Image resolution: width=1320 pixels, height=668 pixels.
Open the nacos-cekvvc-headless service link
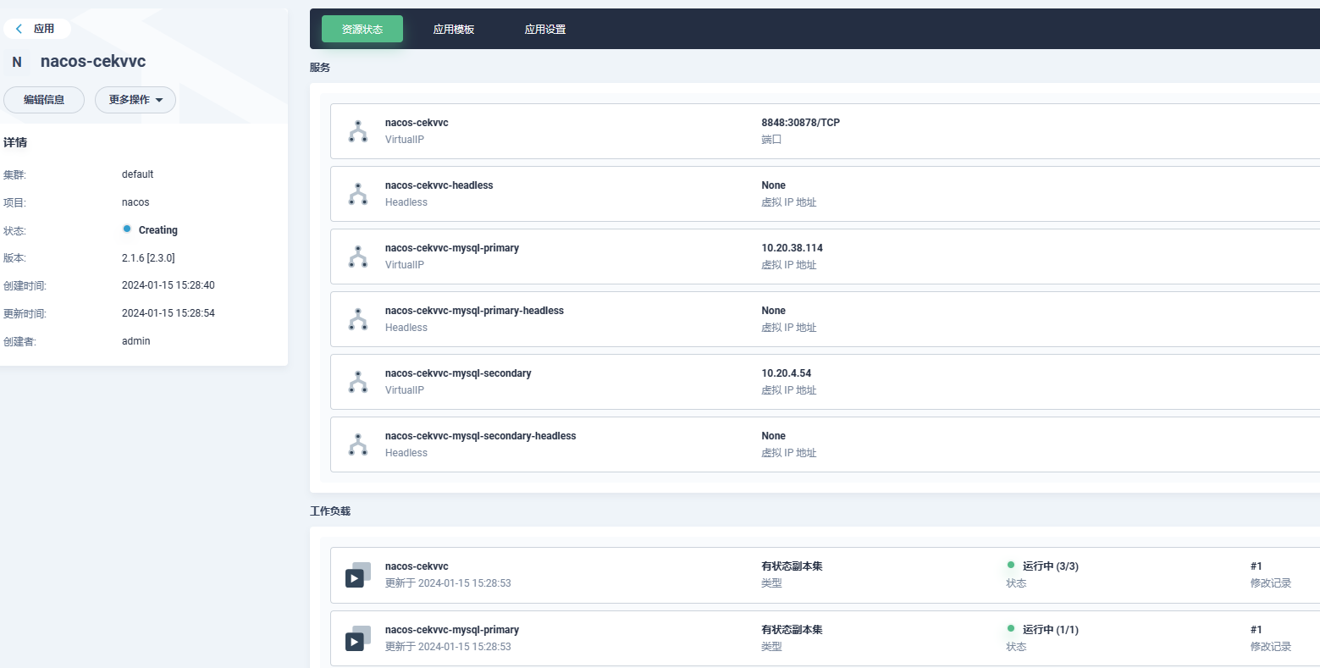tap(439, 185)
